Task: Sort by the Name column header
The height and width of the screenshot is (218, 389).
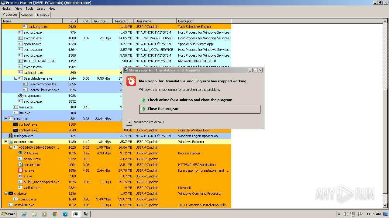Action: [x=32, y=21]
